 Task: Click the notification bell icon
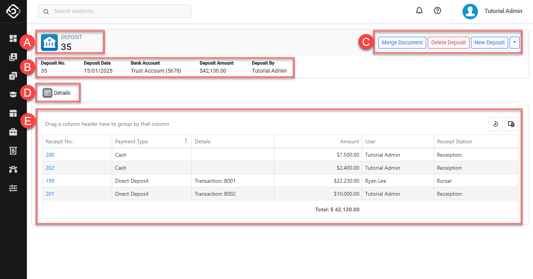point(419,11)
